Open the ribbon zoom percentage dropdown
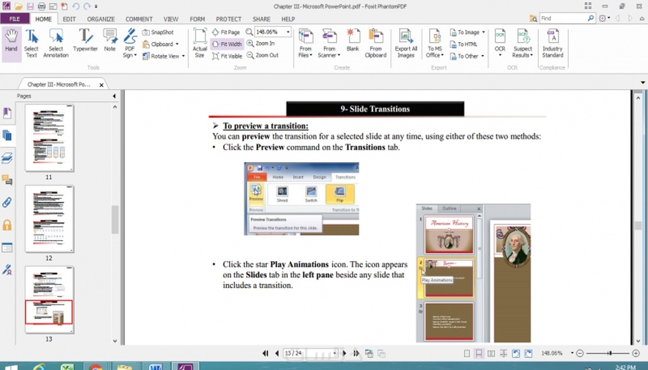The height and width of the screenshot is (370, 648). pyautogui.click(x=288, y=32)
